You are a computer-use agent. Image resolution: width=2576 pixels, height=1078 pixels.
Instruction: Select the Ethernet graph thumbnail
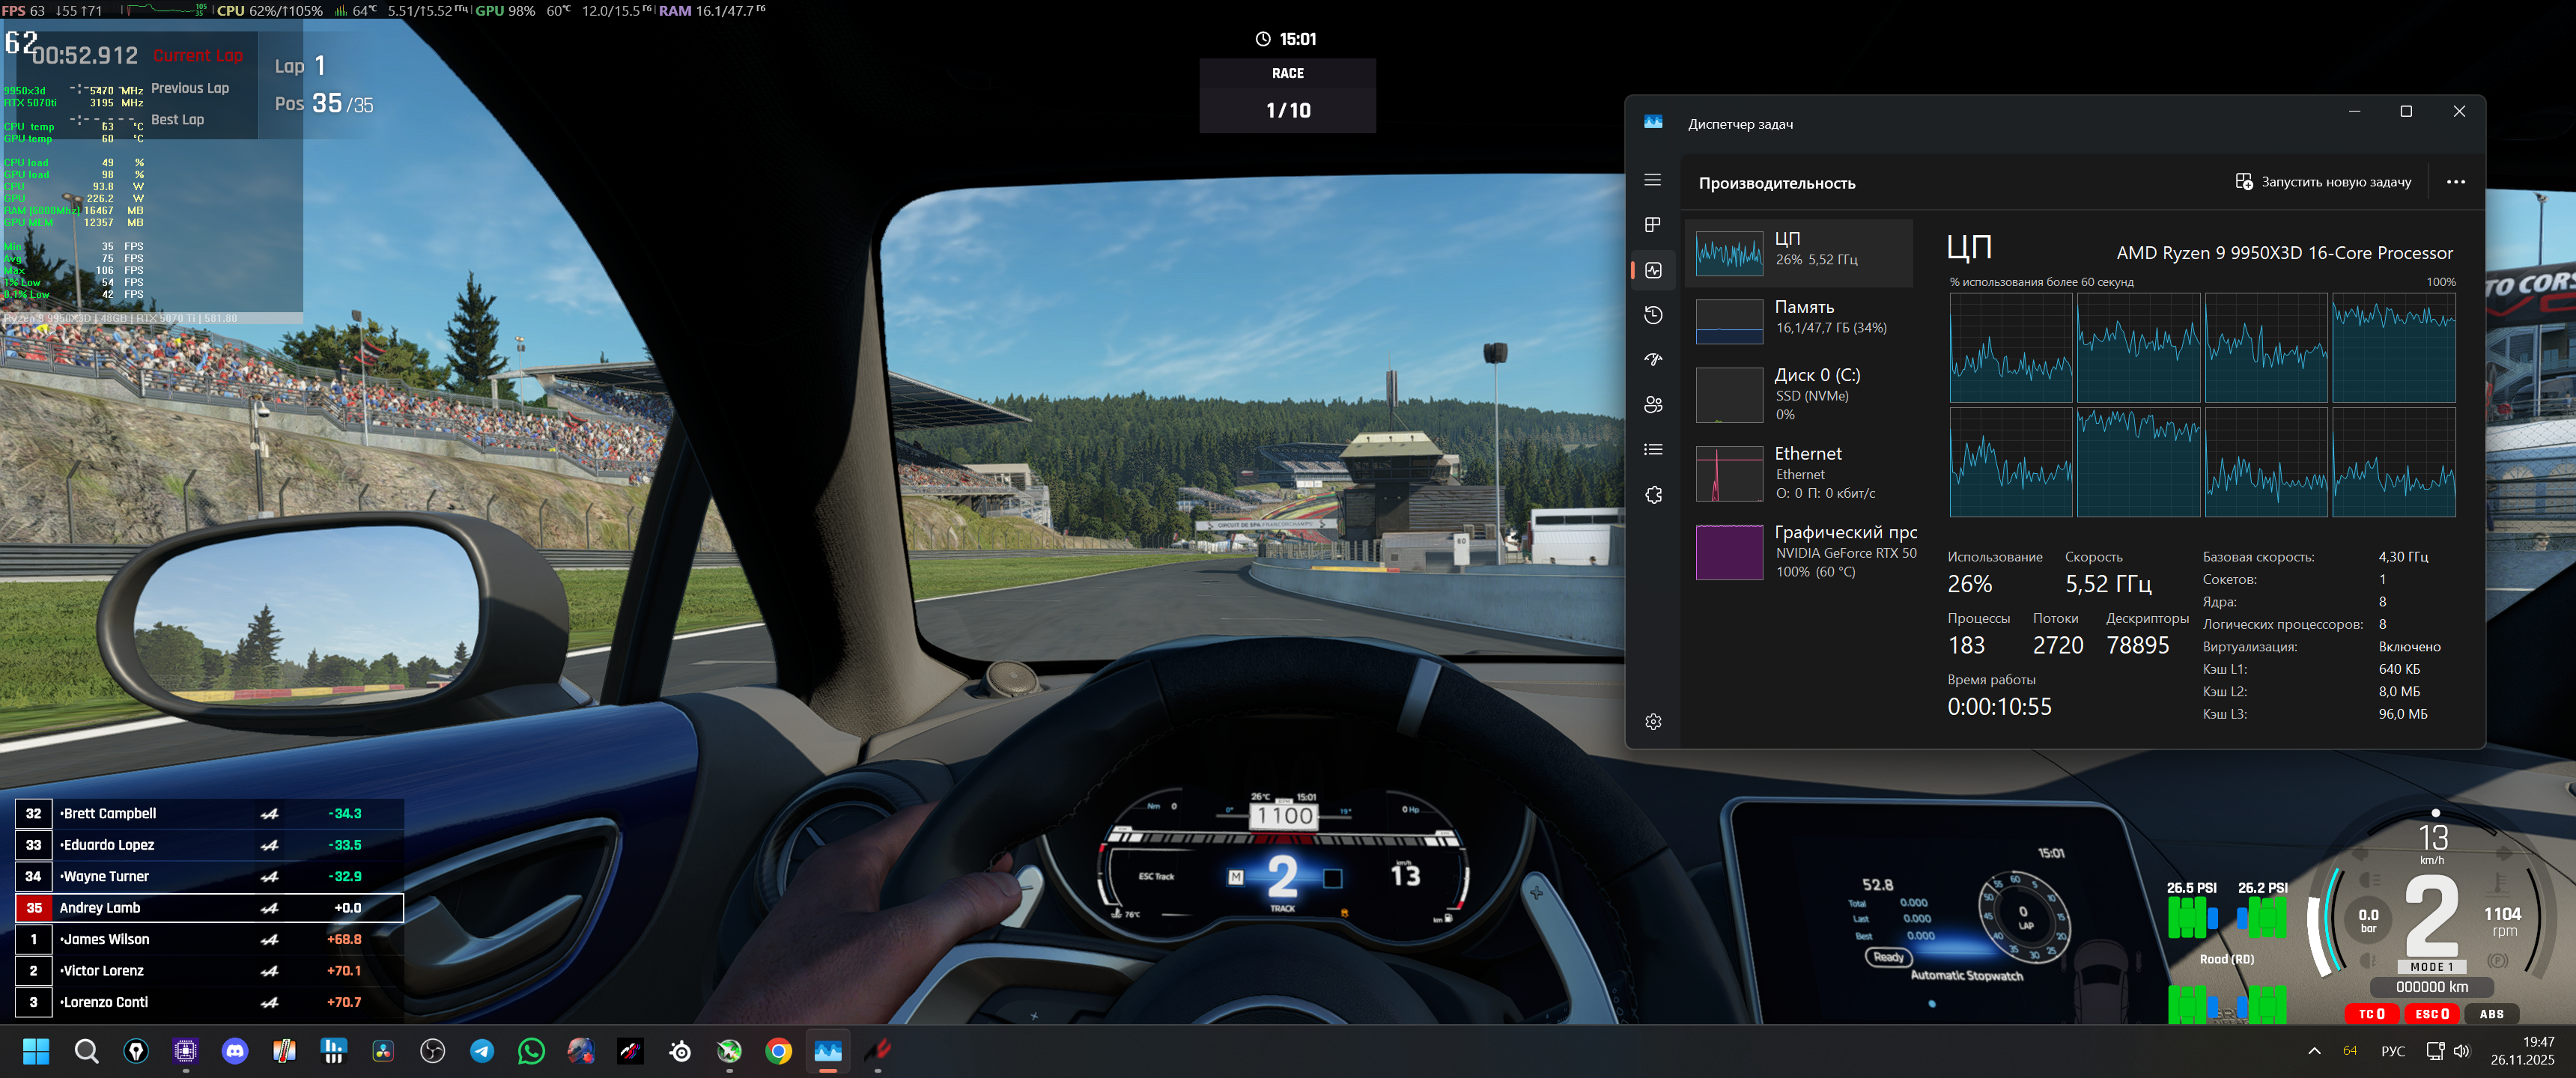pos(1728,474)
